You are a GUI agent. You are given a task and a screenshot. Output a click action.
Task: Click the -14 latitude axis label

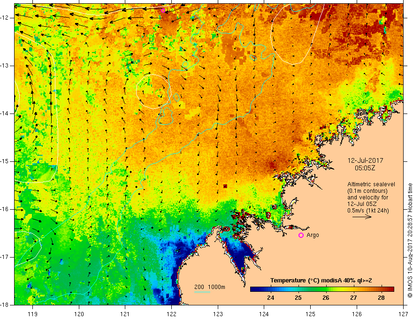[x=5, y=114]
